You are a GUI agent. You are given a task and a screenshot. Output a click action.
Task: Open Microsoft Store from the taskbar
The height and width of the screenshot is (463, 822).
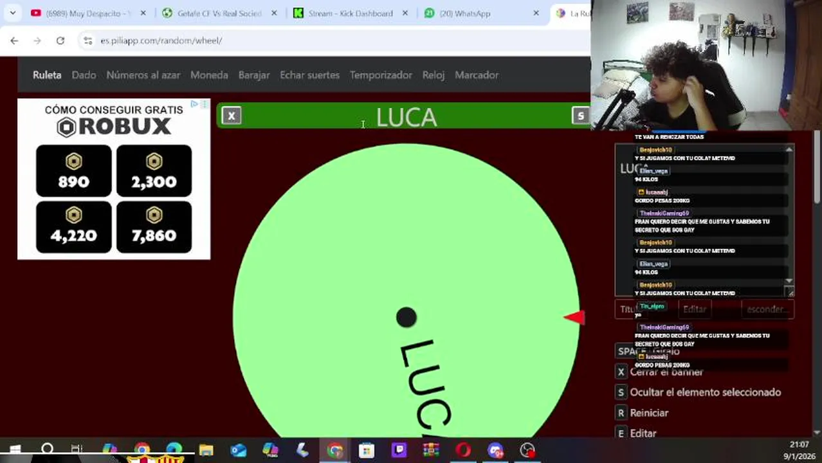367,450
